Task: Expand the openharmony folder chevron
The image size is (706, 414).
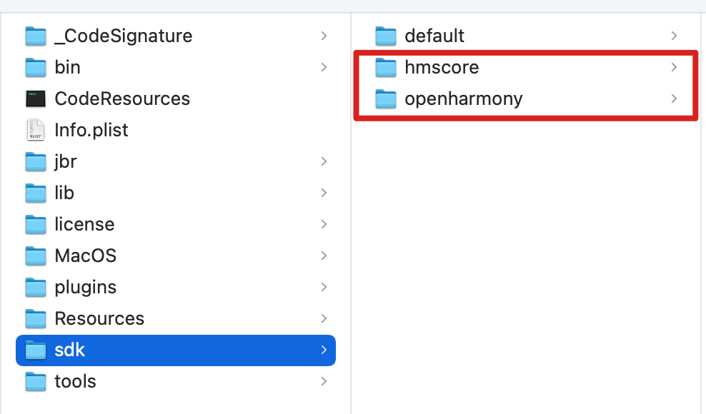Action: pyautogui.click(x=674, y=99)
